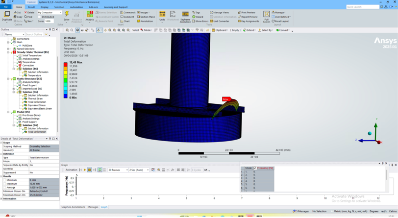Open the Convert dropdown
Screen dimensions: 398x218
283,30
